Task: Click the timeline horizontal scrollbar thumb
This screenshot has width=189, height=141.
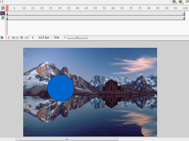Action: coord(77,38)
